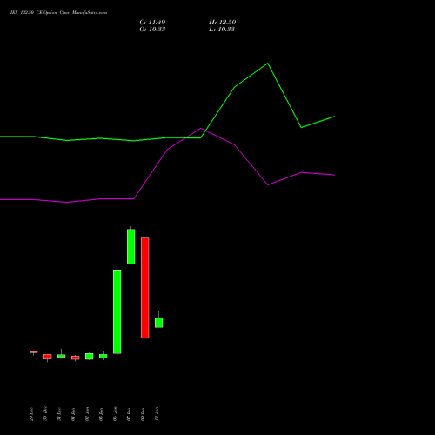
Task: Click the red candle for 30 Dec
Action: coord(48,357)
